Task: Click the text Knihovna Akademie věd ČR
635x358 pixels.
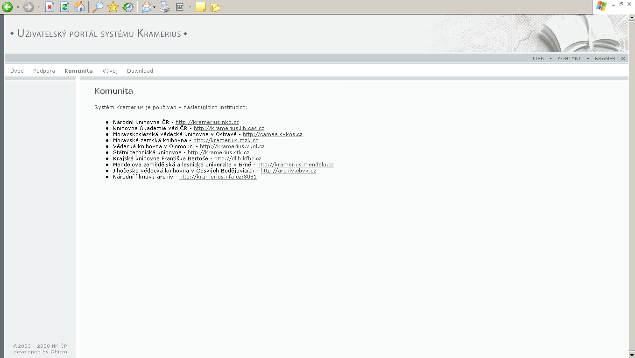Action: pyautogui.click(x=150, y=128)
